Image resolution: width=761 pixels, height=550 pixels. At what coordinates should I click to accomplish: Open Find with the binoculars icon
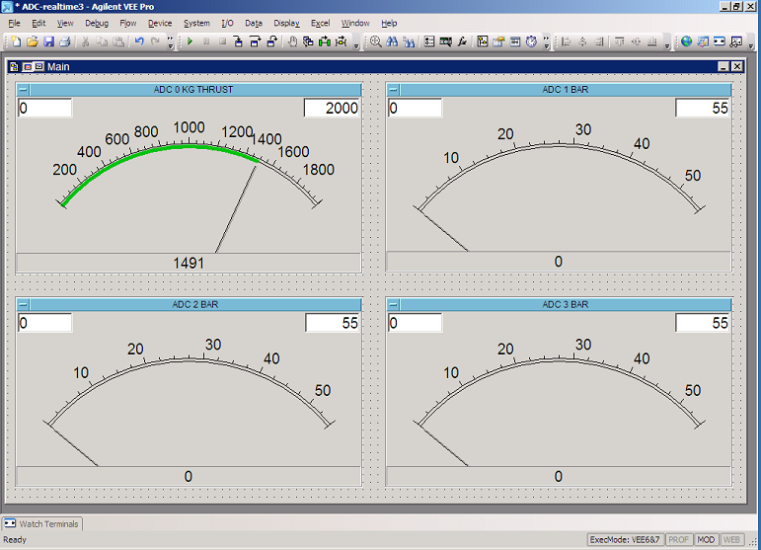tap(392, 41)
